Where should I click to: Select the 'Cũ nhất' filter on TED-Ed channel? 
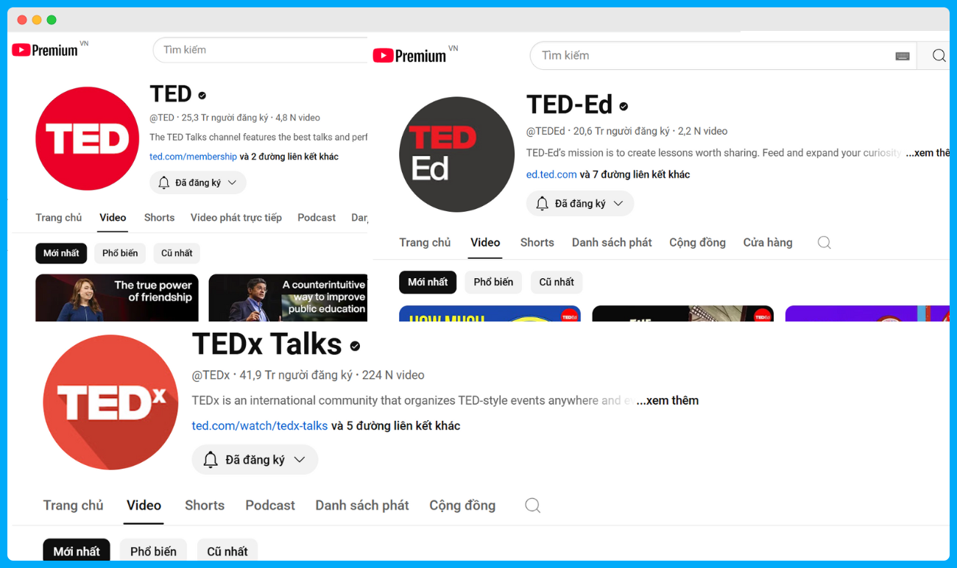557,283
